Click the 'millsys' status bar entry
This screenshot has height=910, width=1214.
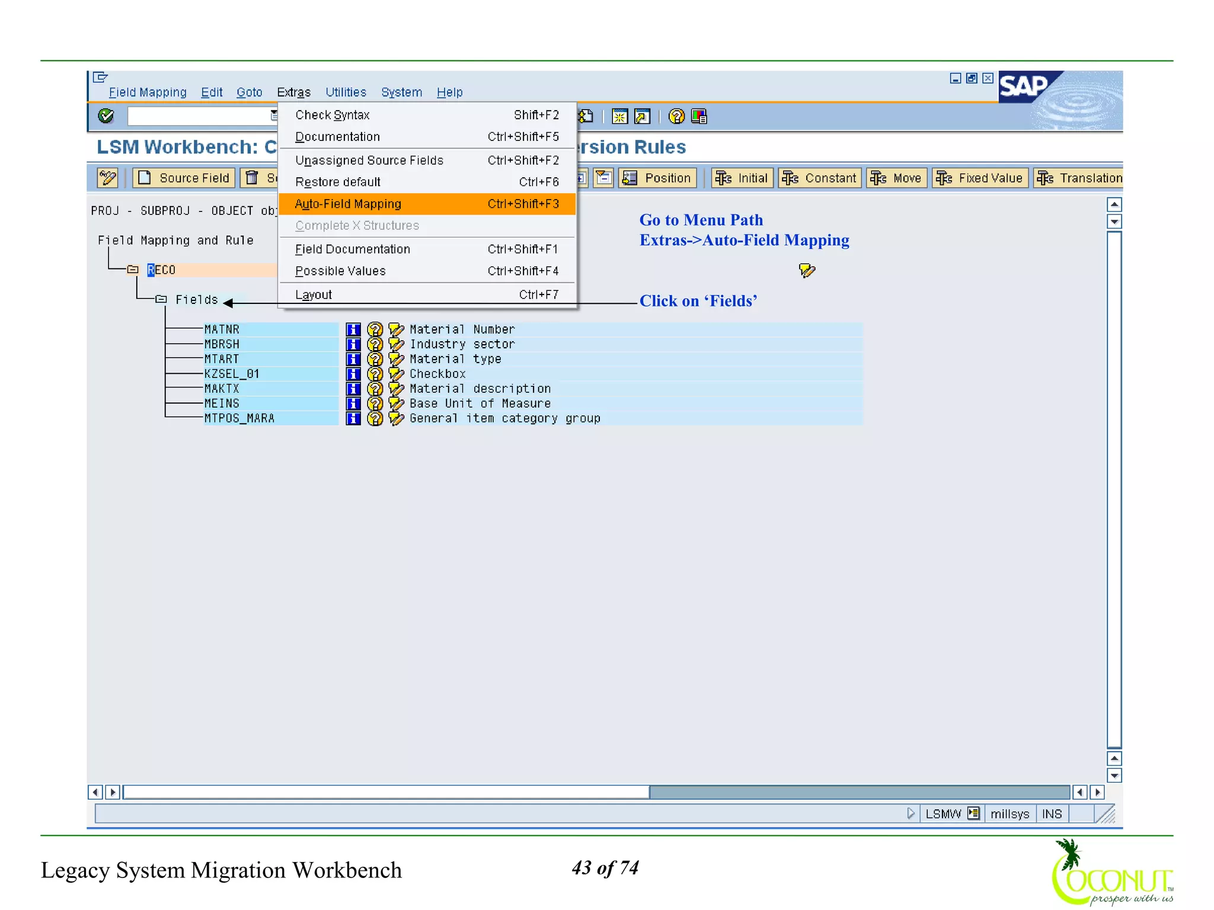coord(1009,814)
